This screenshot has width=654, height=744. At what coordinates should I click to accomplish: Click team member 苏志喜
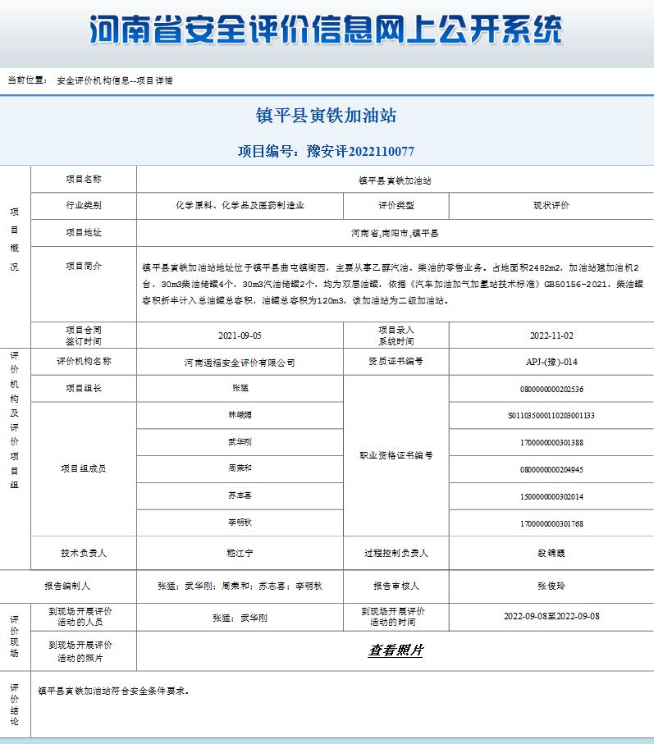pos(240,495)
